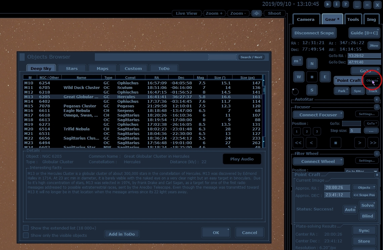This screenshot has width=383, height=250.
Task: Click the Play Audio button
Action: 242,159
